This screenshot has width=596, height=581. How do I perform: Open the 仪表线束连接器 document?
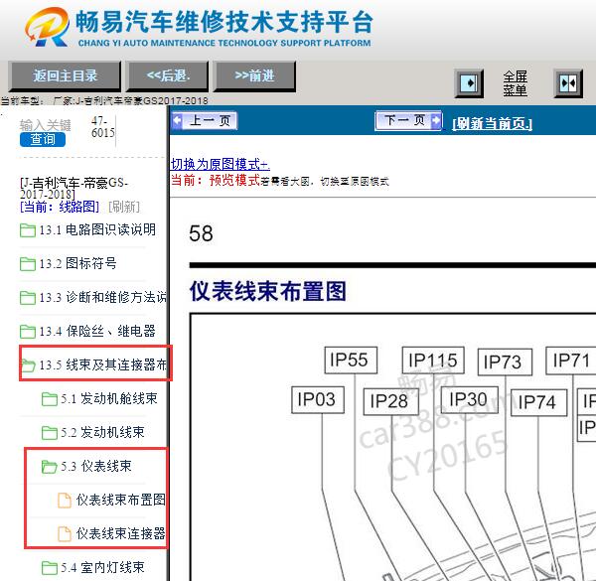[120, 534]
